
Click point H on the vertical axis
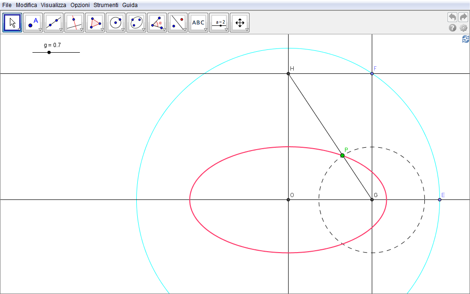pos(289,73)
